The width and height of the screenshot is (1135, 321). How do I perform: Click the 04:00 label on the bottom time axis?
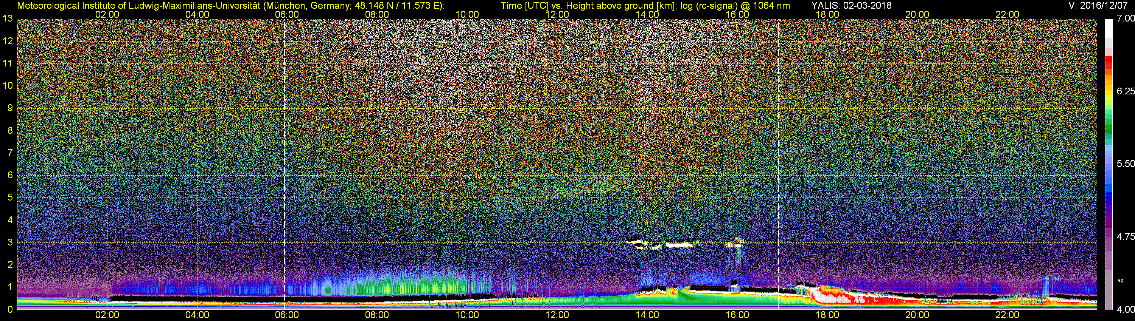click(197, 315)
